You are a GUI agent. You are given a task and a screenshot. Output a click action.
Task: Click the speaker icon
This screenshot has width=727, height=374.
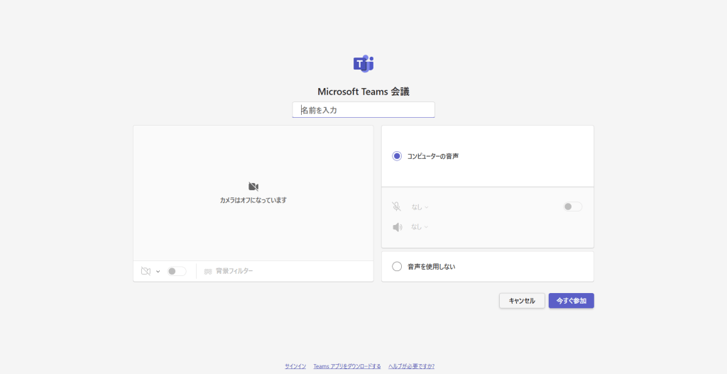click(x=398, y=227)
